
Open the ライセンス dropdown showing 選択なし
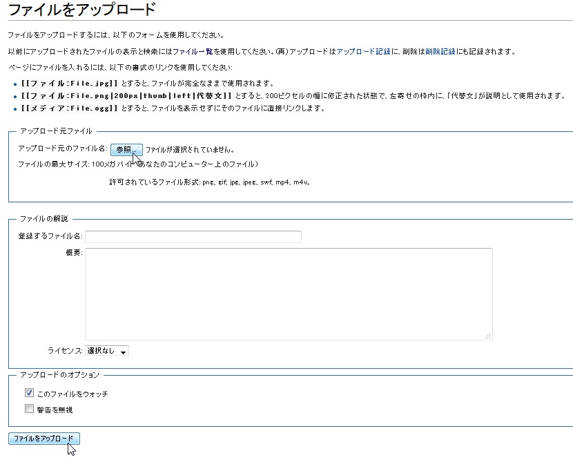[x=107, y=351]
